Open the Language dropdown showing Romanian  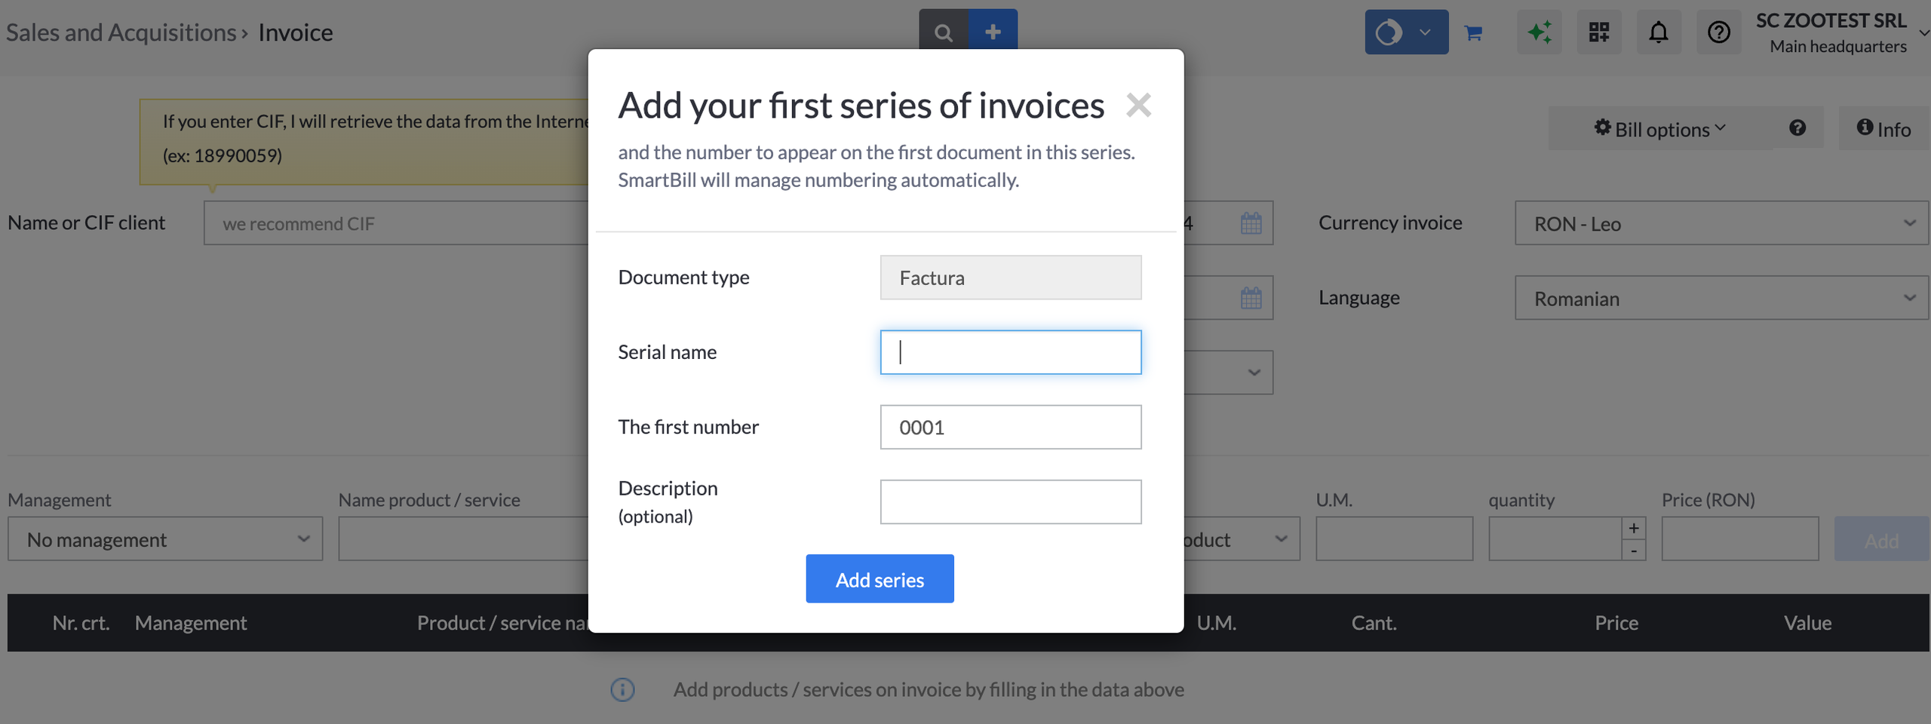[1721, 298]
